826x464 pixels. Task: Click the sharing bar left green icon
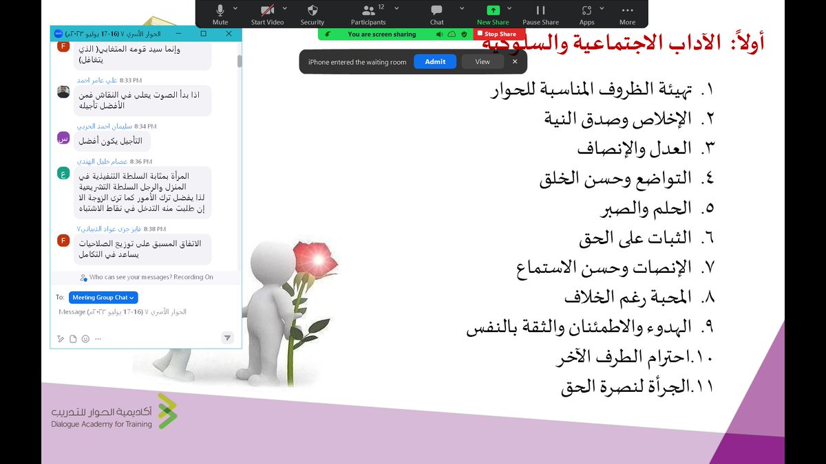point(329,34)
